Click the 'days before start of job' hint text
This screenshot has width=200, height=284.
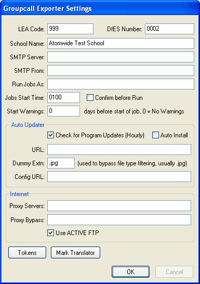tap(134, 111)
